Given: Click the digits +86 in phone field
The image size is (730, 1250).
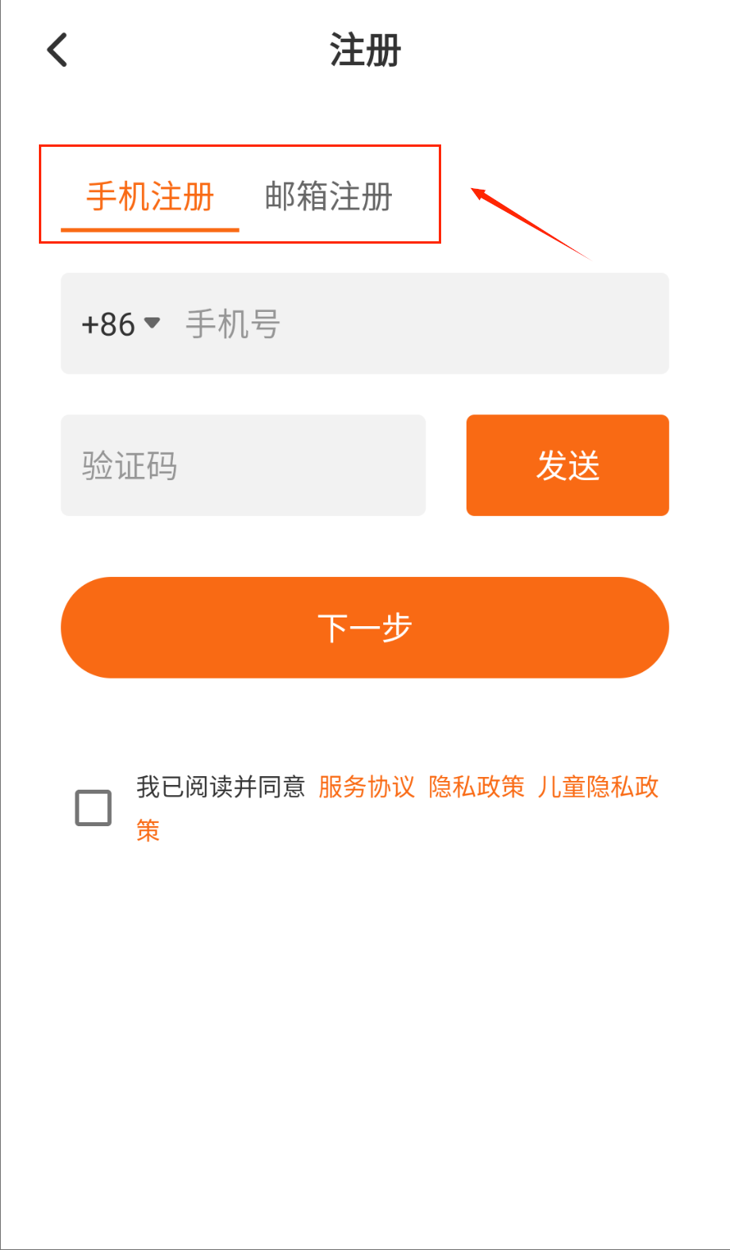Looking at the screenshot, I should click(108, 324).
